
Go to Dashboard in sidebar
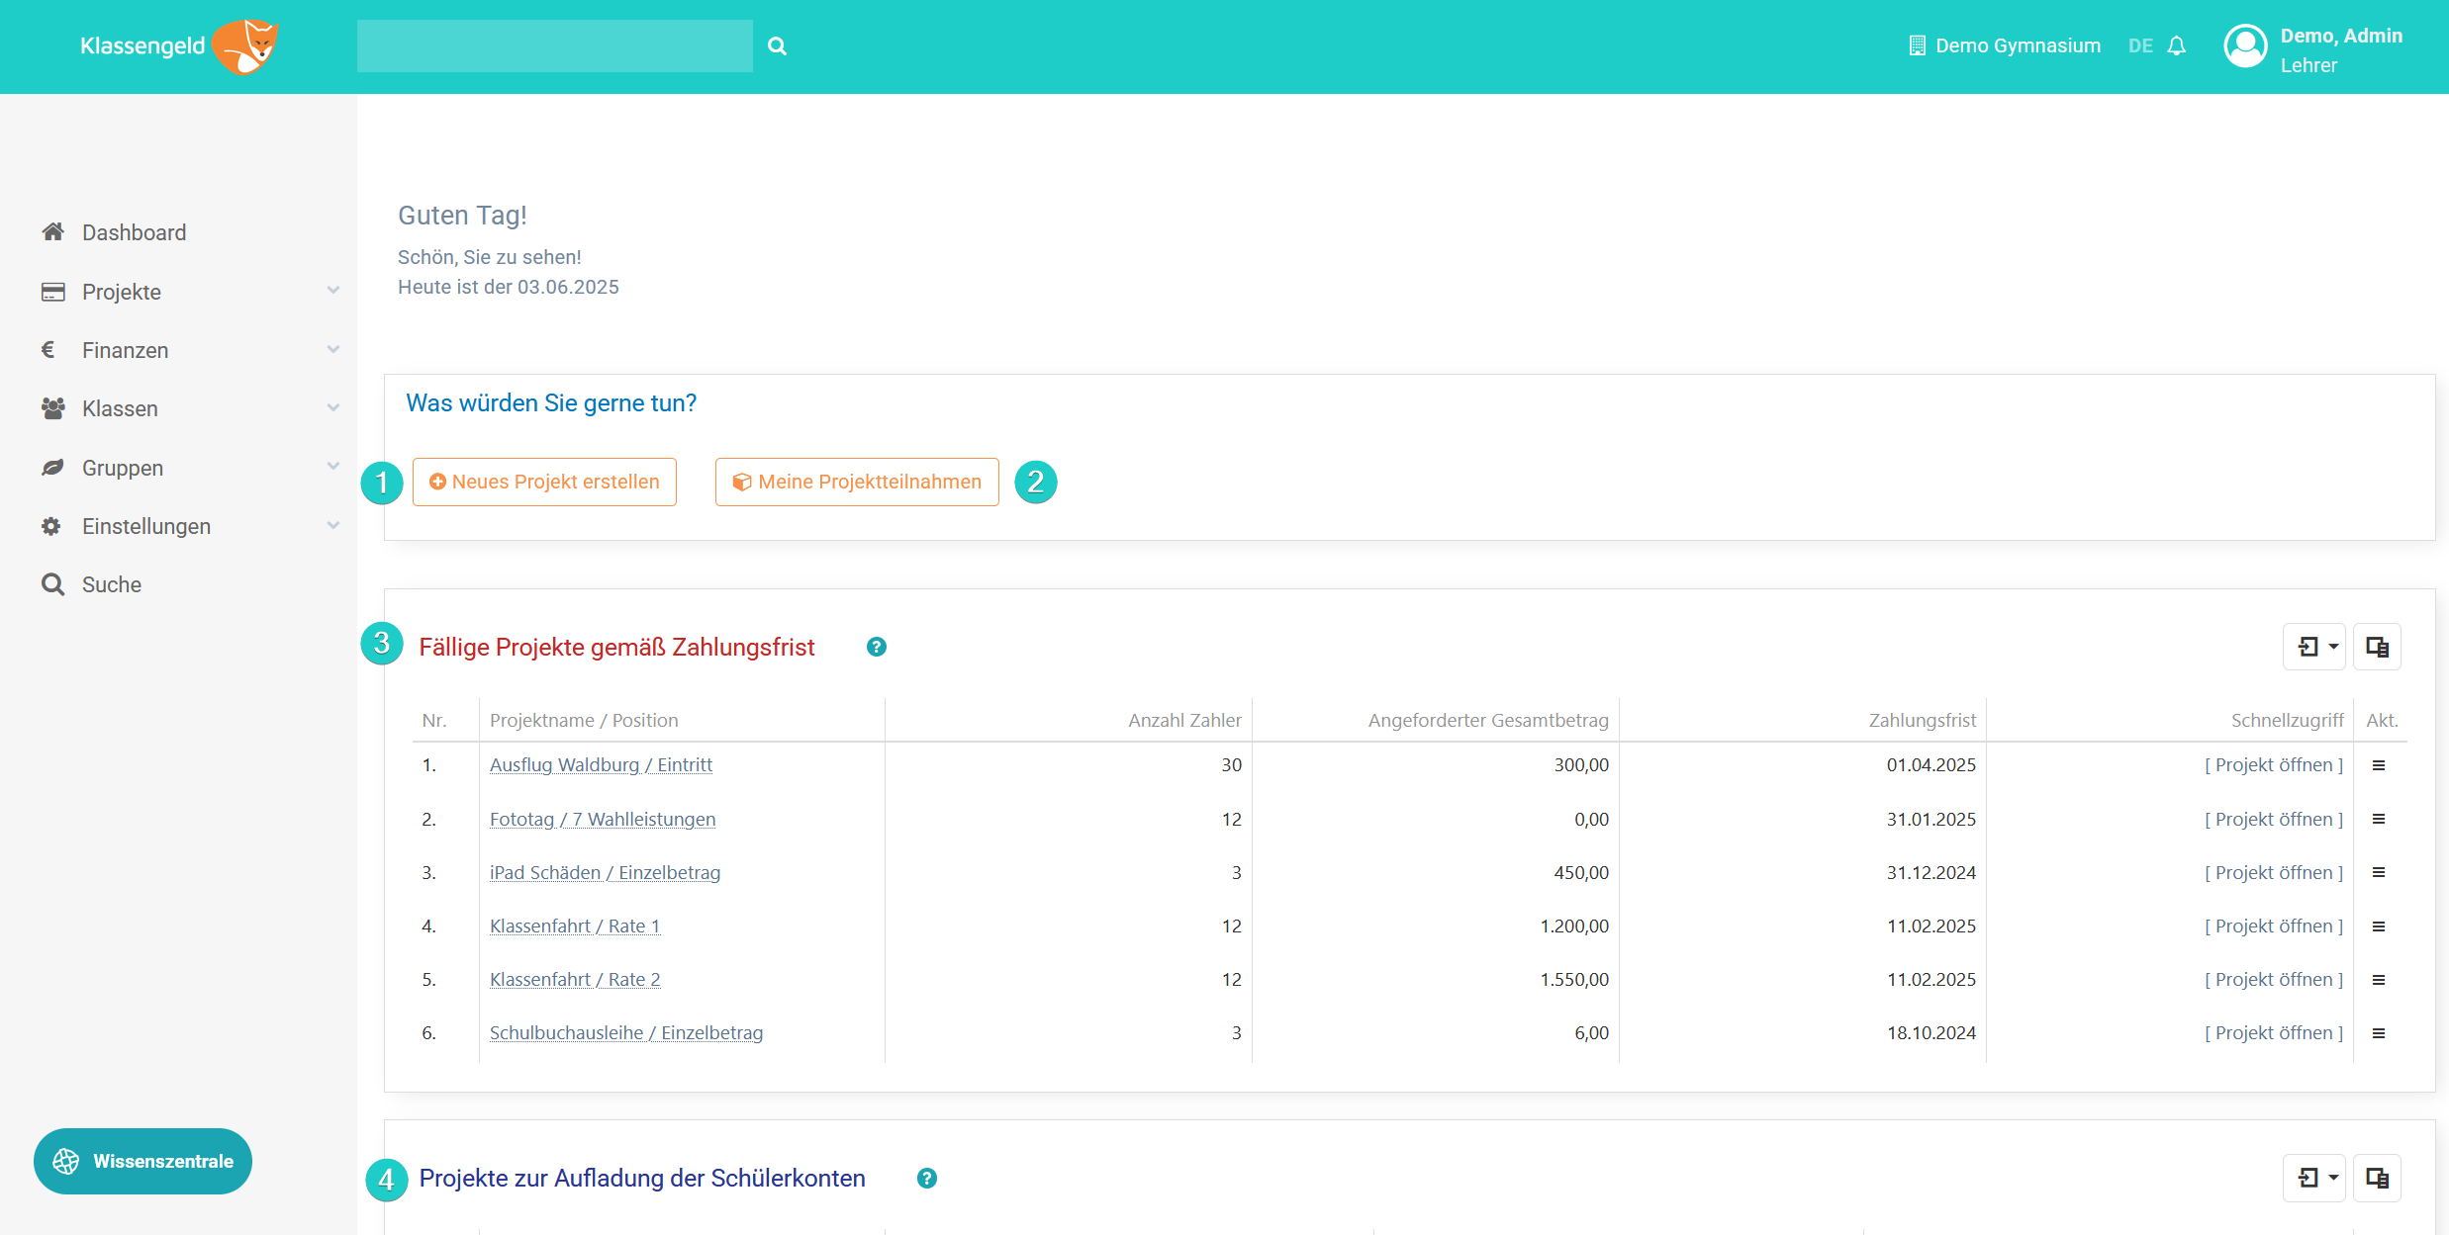click(134, 232)
